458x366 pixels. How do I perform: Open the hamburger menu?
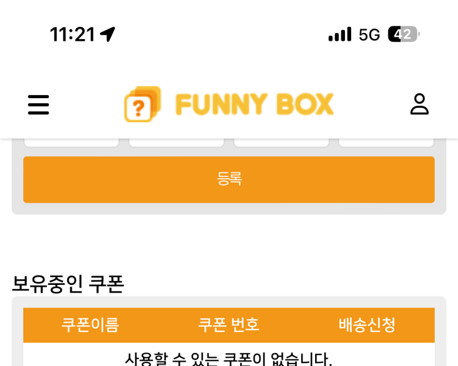tap(38, 104)
